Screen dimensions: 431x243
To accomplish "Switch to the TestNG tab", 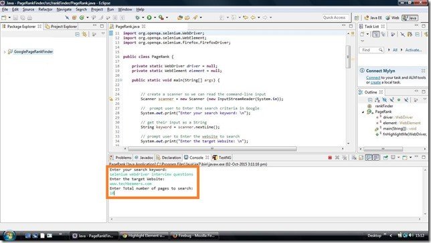I will coord(222,158).
